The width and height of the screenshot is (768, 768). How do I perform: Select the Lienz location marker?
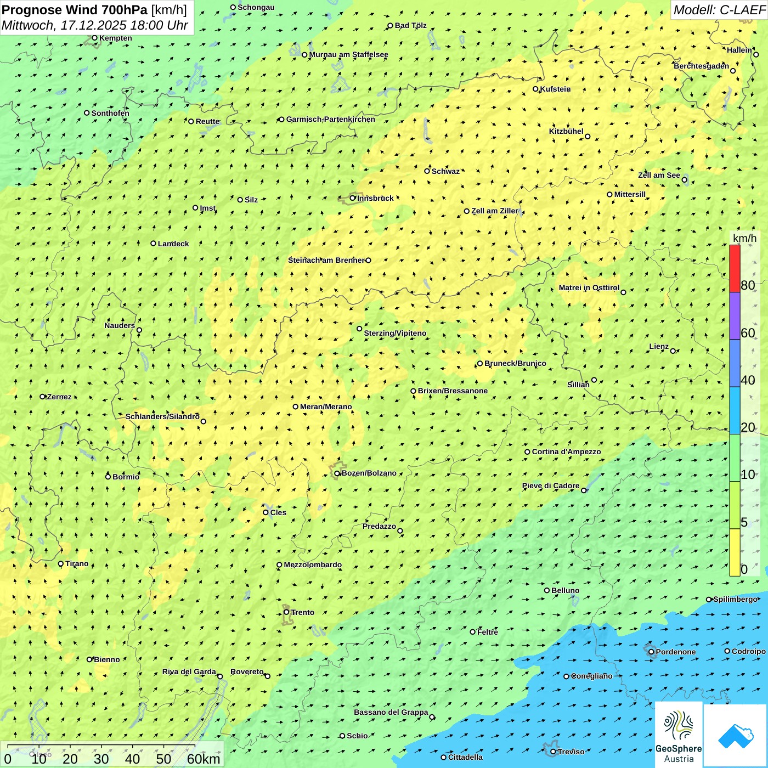tap(673, 351)
